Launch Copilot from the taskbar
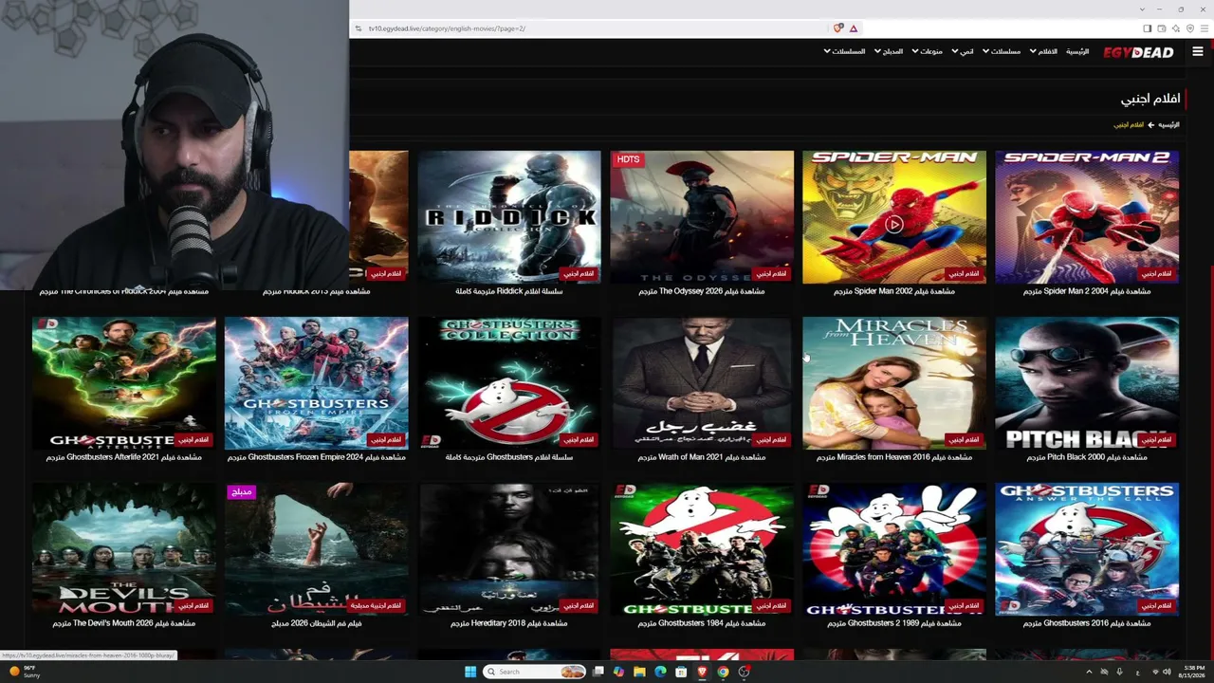Screen dimensions: 1214x683 click(618, 672)
